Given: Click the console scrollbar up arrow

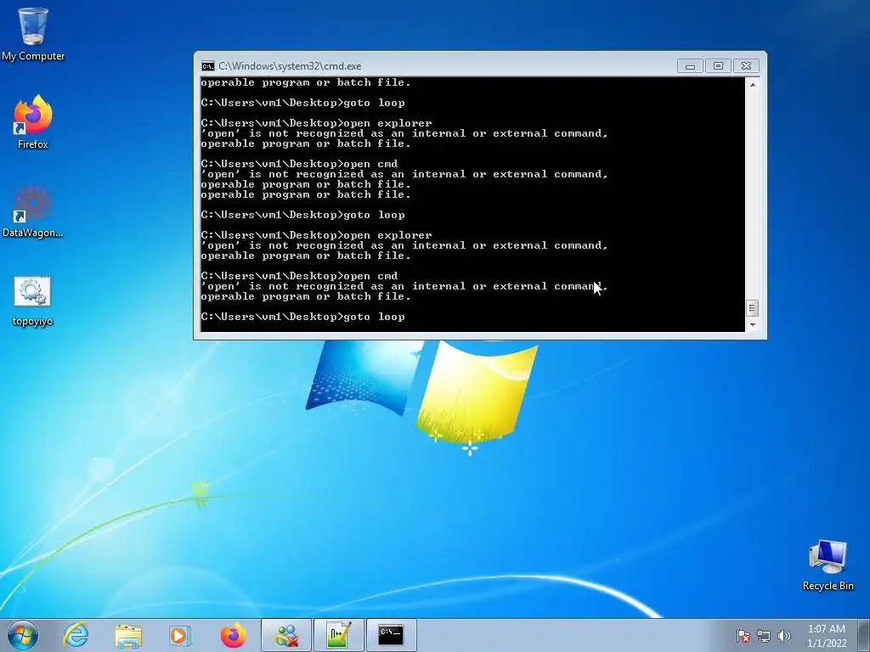Looking at the screenshot, I should pyautogui.click(x=753, y=85).
